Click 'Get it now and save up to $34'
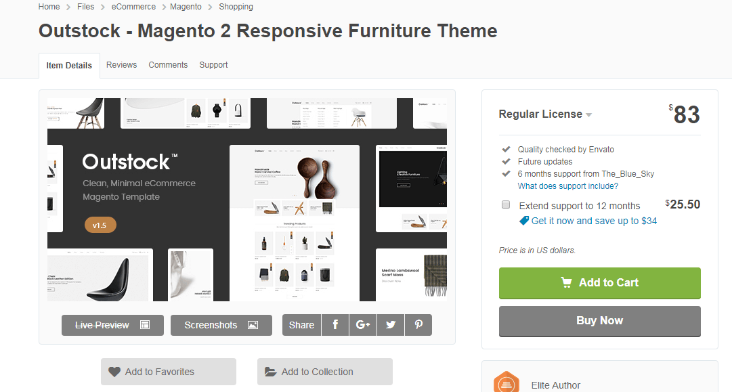732x392 pixels. [594, 221]
